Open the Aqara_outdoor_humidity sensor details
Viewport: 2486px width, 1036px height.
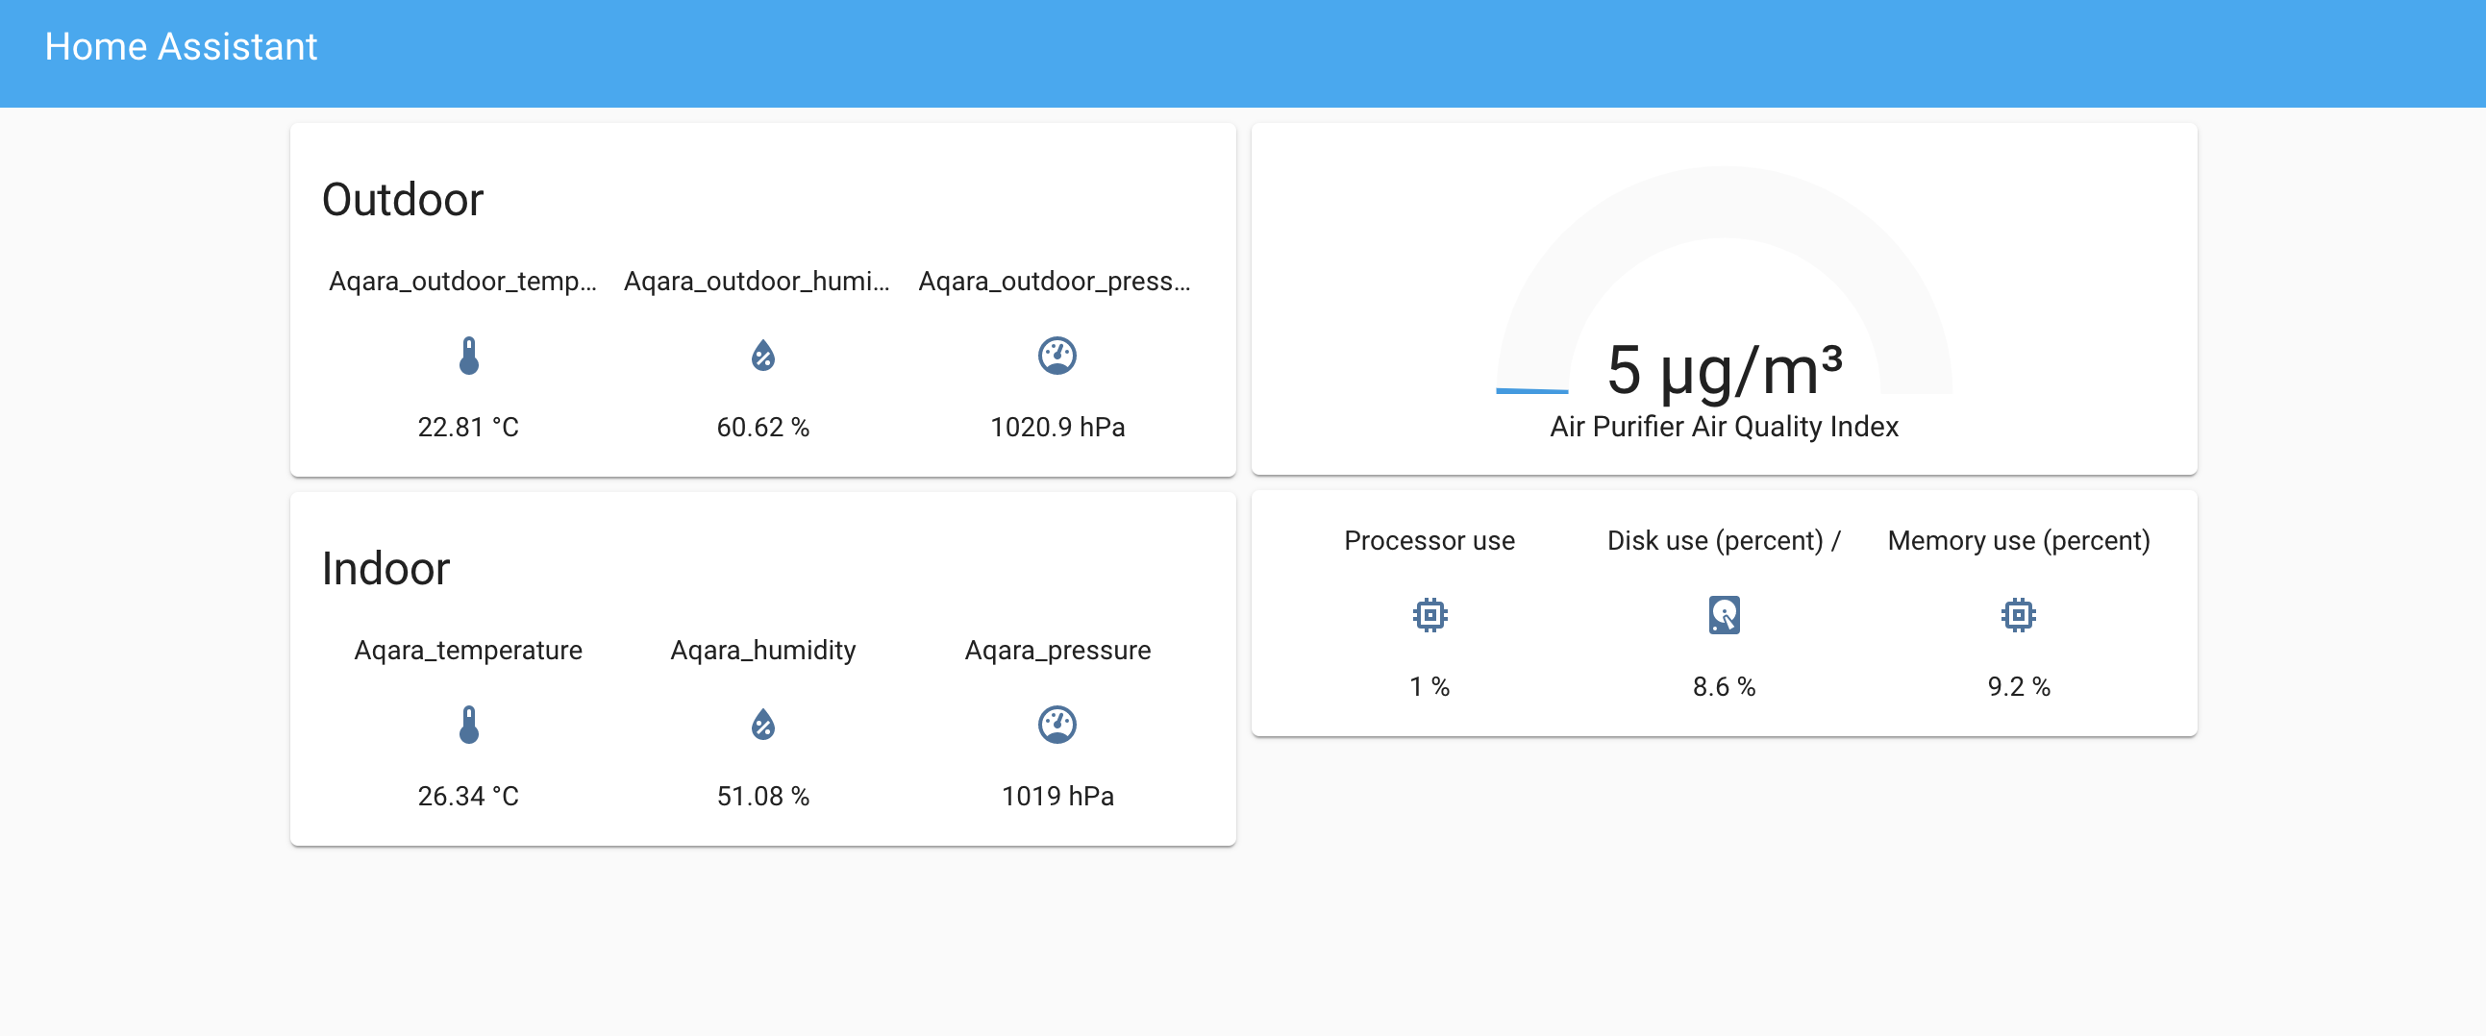[758, 282]
